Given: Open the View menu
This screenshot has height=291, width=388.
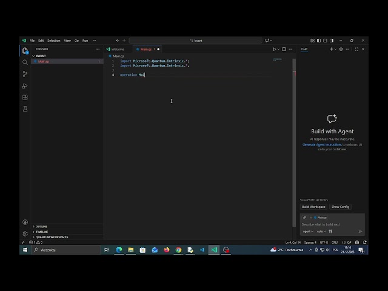Looking at the screenshot, I should (67, 41).
